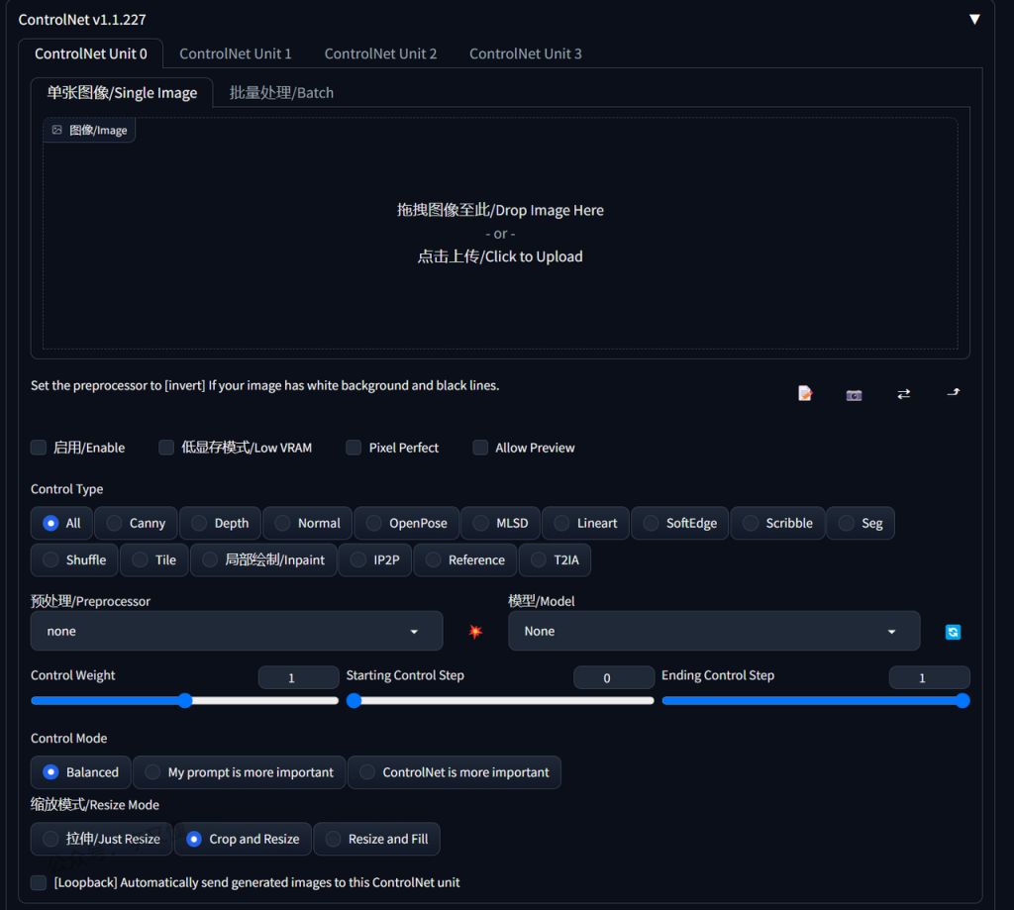The width and height of the screenshot is (1014, 910).
Task: Select the 单张图像/Single Image tab
Action: click(x=122, y=93)
